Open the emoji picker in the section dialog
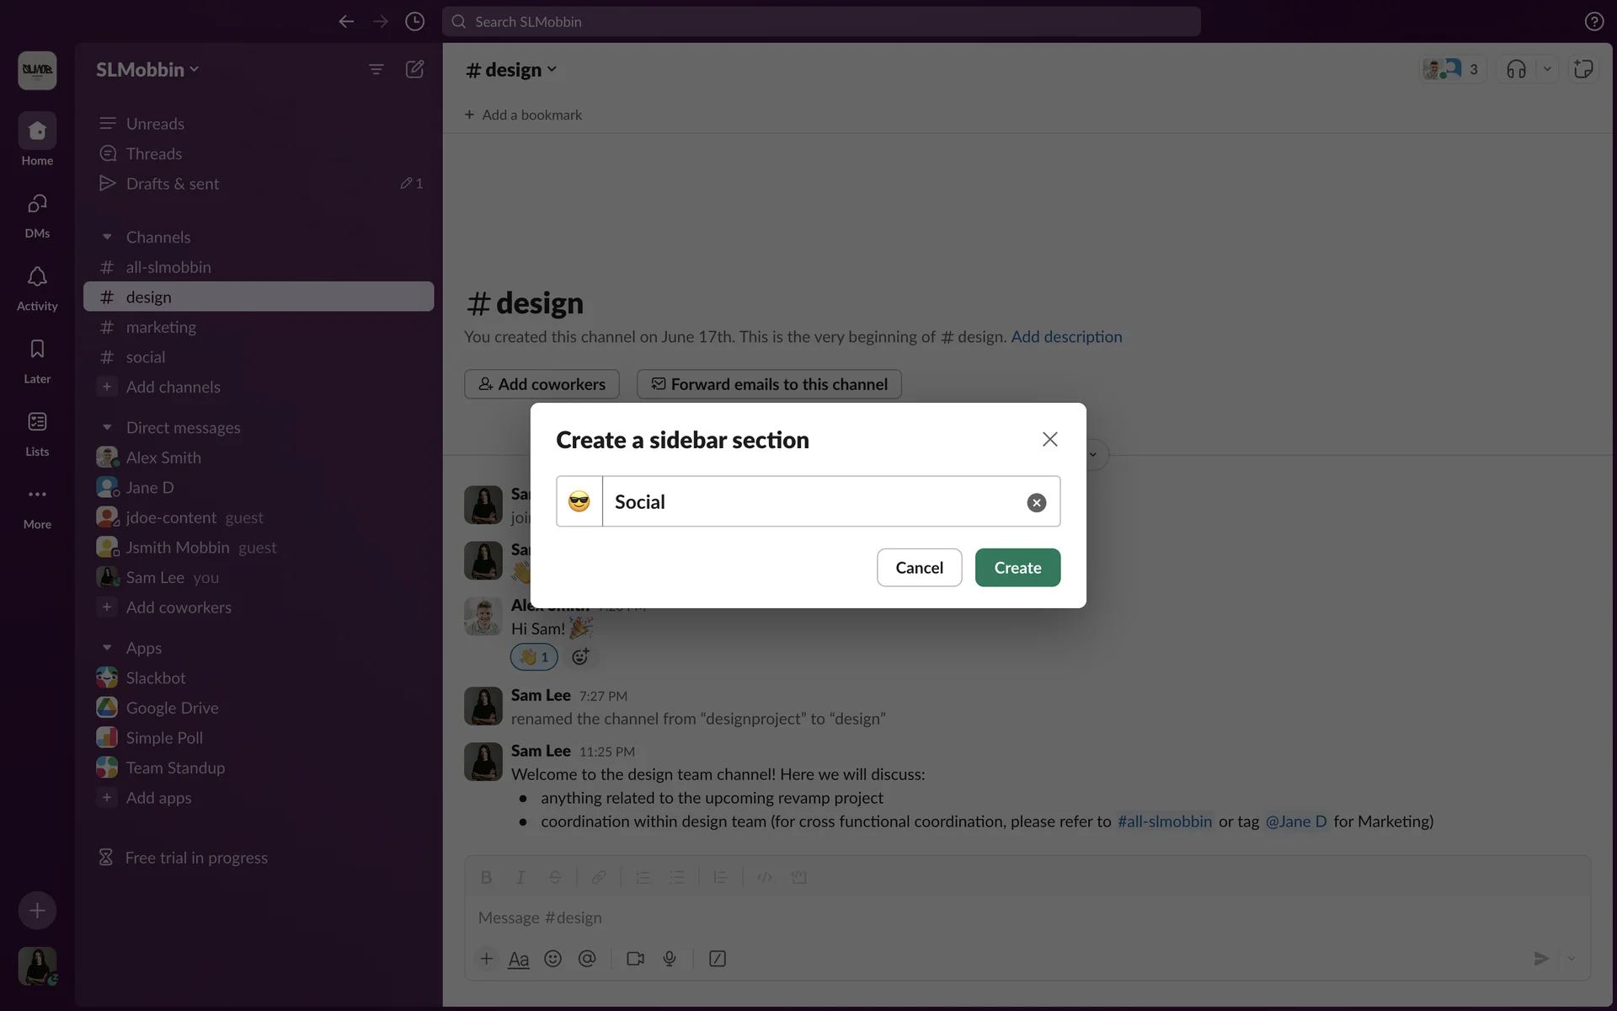This screenshot has height=1011, width=1617. pyautogui.click(x=579, y=502)
